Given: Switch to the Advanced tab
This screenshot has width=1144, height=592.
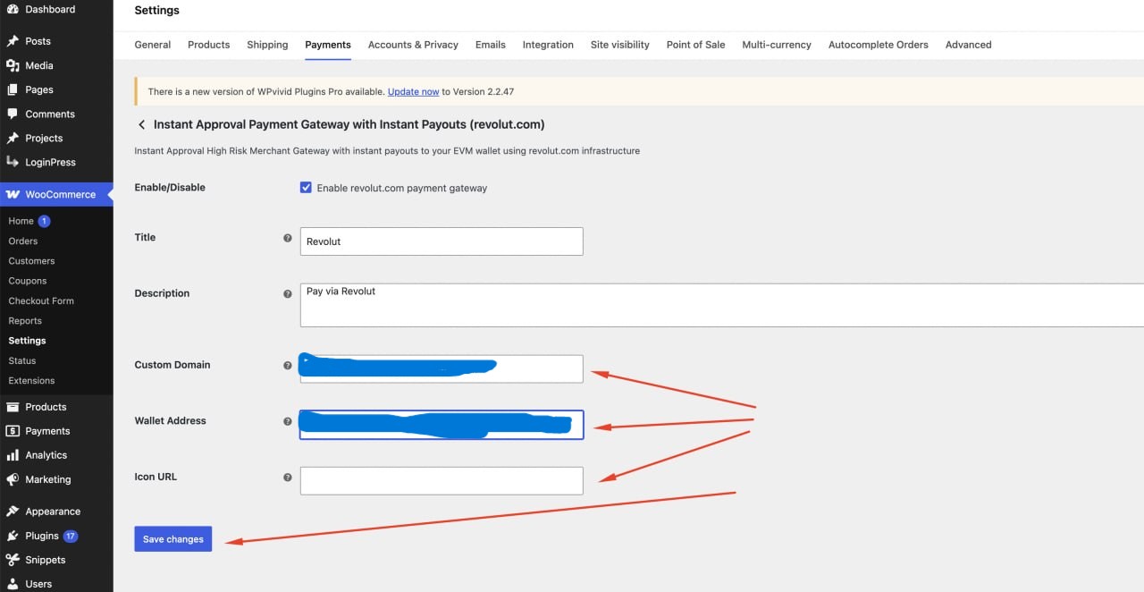Looking at the screenshot, I should tap(969, 45).
